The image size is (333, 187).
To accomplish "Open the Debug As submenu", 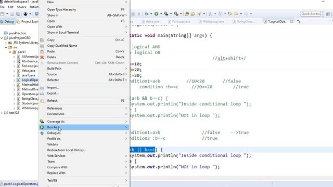I will click(x=84, y=133).
